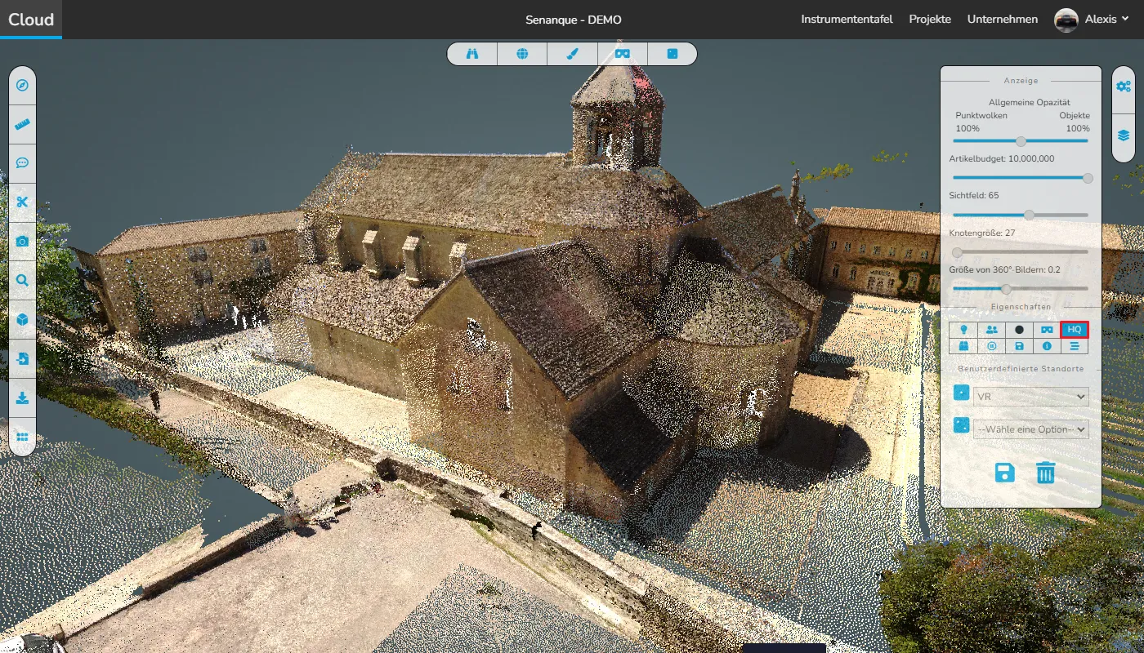
Task: Expand the Alexis user menu
Action: pos(1106,19)
